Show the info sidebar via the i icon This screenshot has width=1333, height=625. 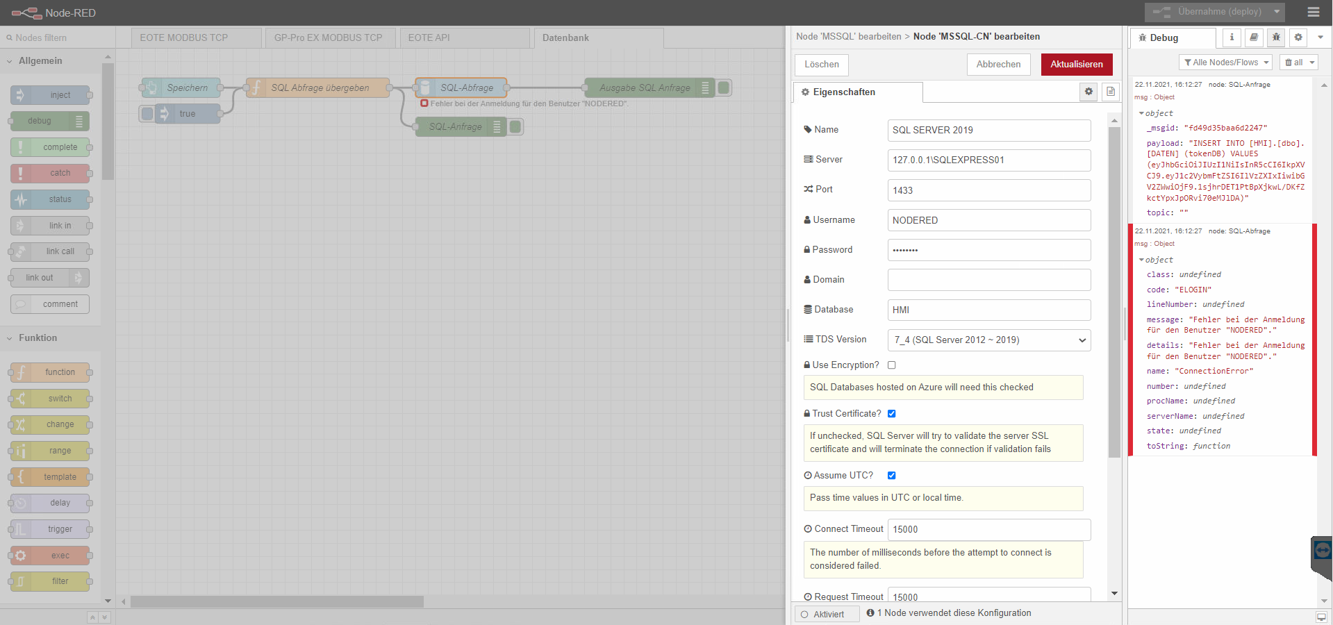pyautogui.click(x=1232, y=37)
